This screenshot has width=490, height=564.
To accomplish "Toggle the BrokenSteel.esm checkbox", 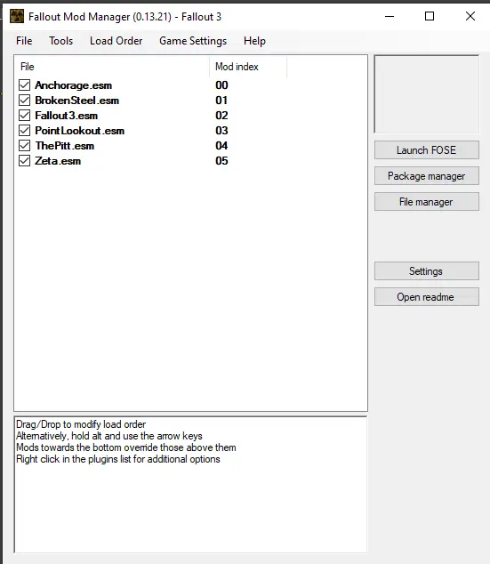I will pos(24,101).
